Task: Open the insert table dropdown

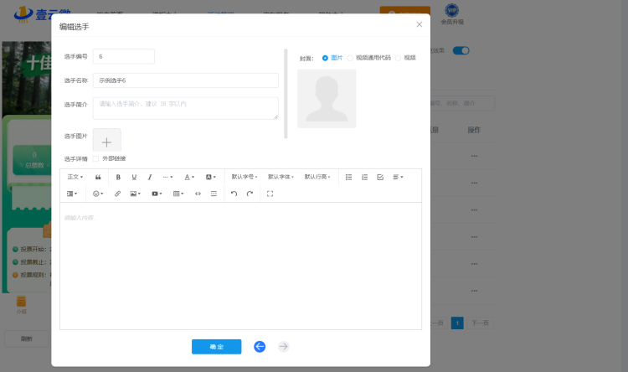Action: [x=178, y=194]
